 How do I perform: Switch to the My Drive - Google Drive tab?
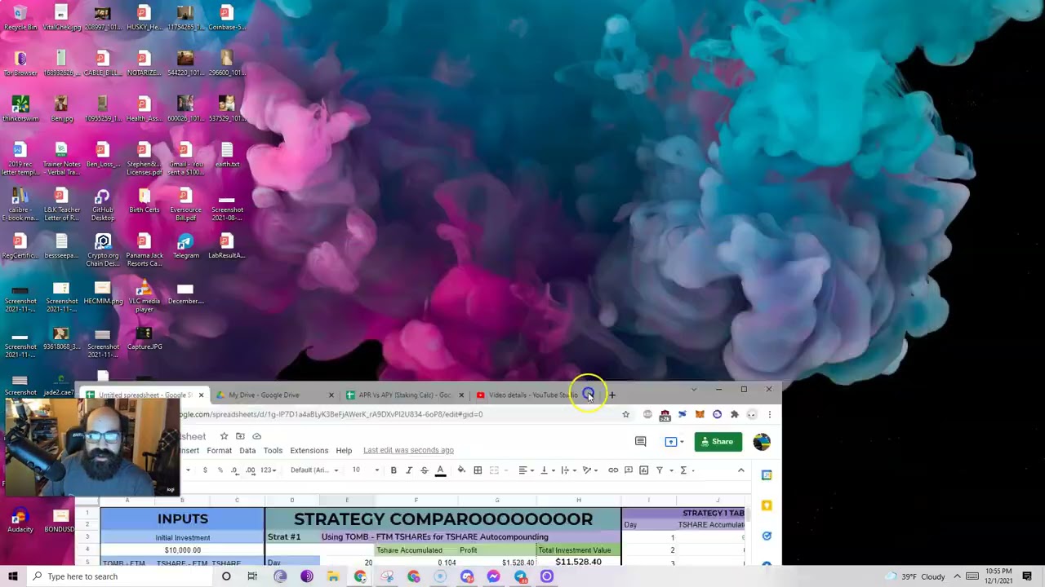(273, 395)
